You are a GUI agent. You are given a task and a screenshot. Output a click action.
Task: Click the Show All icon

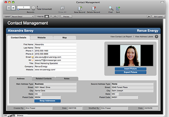[x=62, y=8]
